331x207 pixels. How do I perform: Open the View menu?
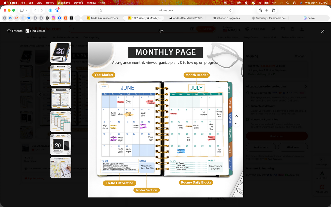point(39,3)
